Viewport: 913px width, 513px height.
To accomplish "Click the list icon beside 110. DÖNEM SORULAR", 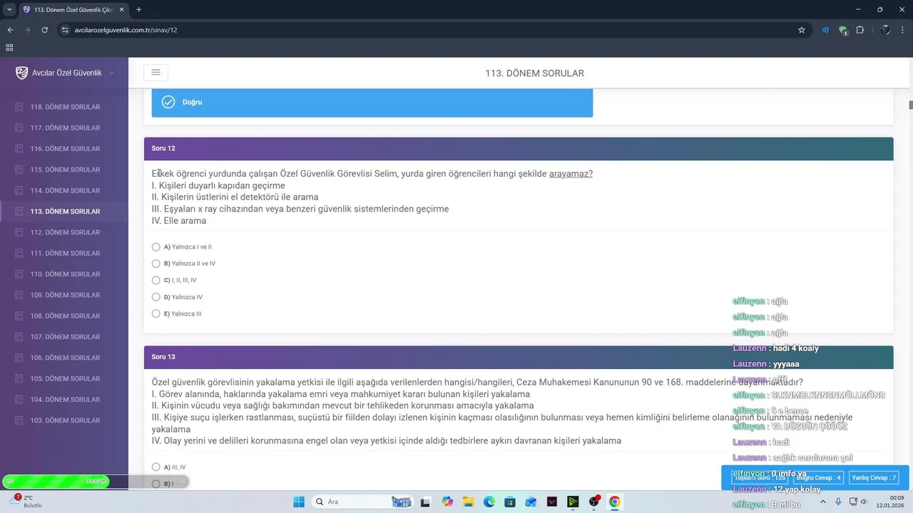I will pos(19,274).
